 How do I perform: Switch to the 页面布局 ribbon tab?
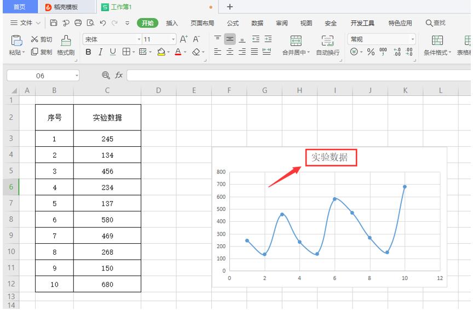click(x=202, y=23)
